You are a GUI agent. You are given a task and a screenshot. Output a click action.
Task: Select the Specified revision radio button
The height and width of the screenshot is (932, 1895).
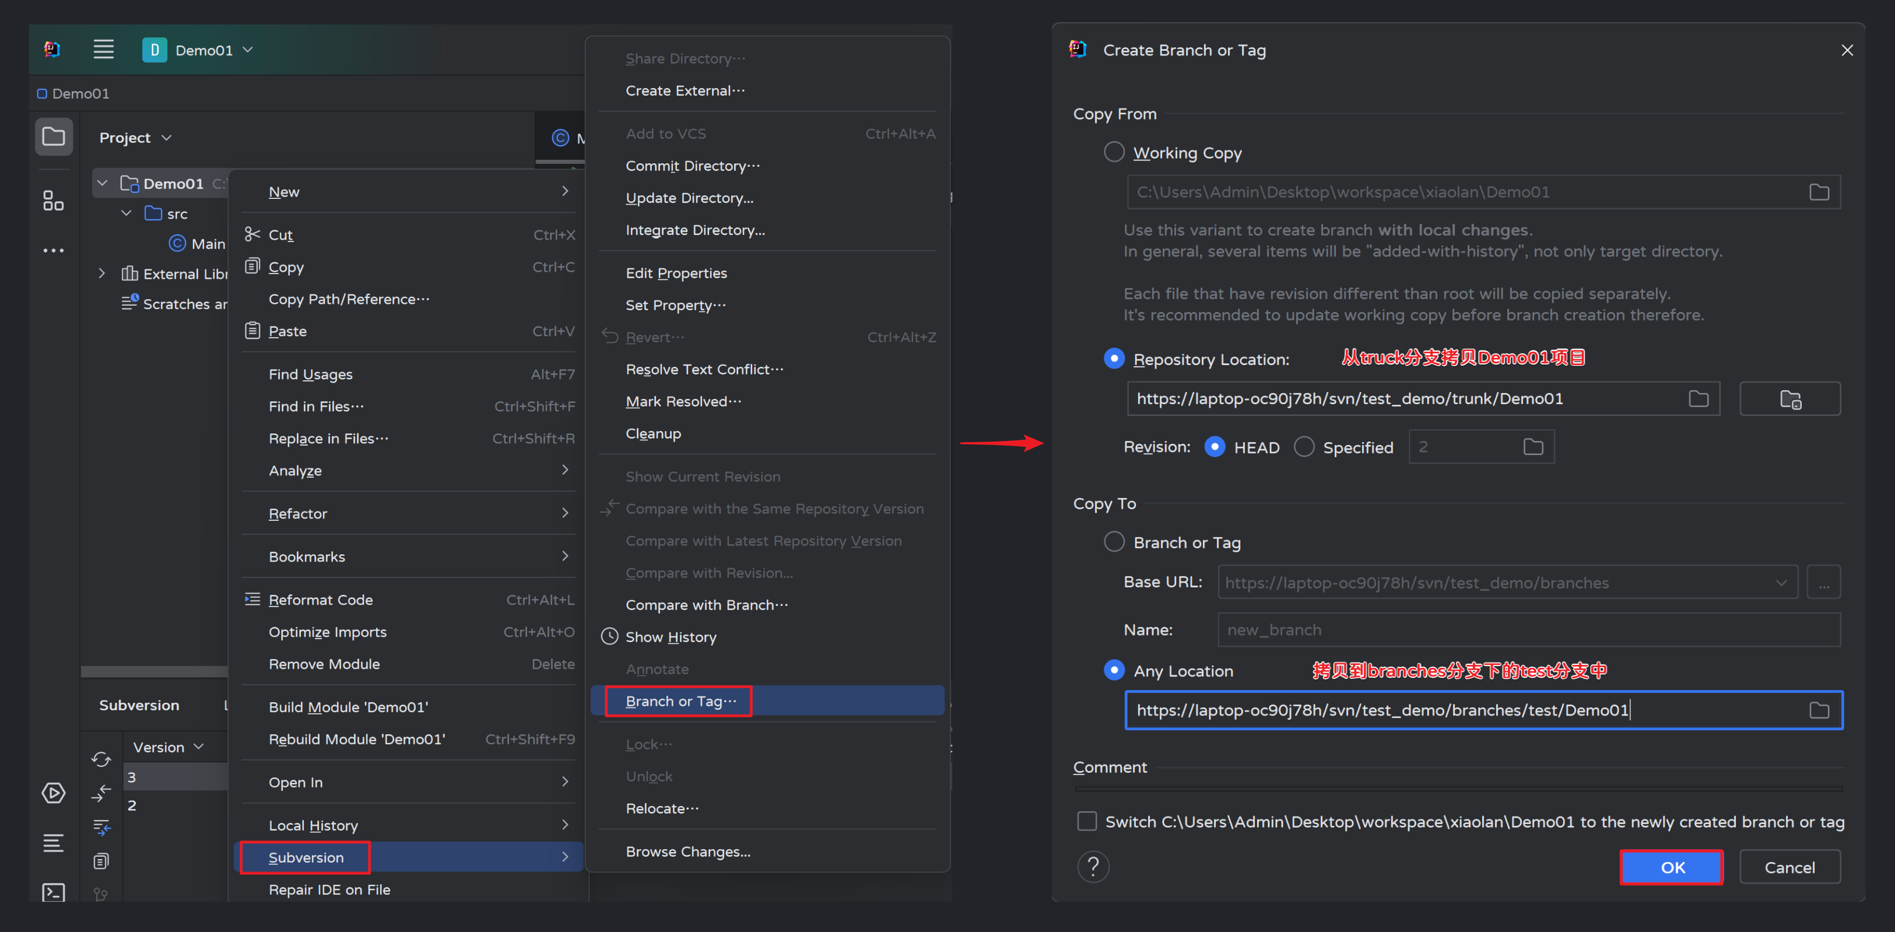pyautogui.click(x=1304, y=447)
